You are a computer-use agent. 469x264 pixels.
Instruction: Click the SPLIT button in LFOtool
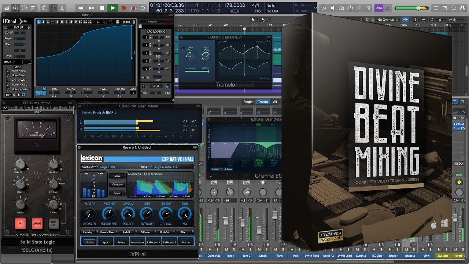(x=156, y=86)
